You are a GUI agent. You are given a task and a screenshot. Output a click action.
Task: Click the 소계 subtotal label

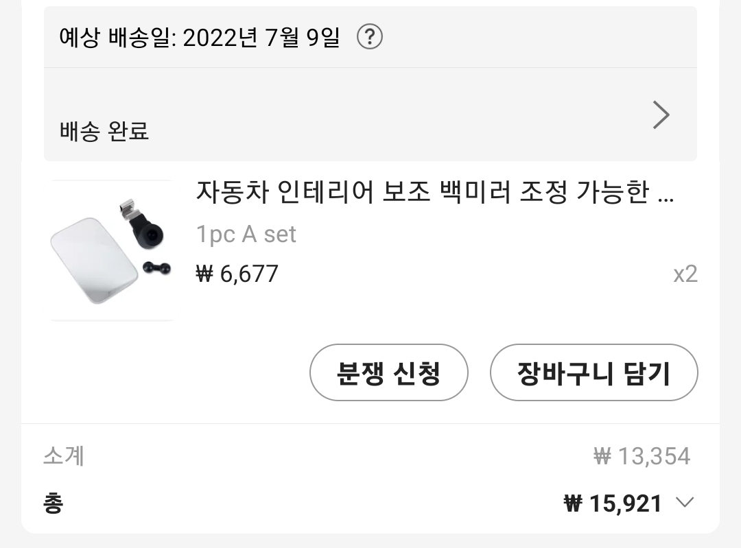pyautogui.click(x=64, y=455)
